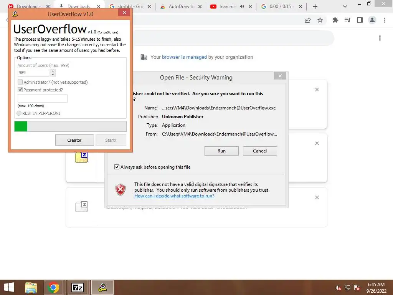The width and height of the screenshot is (393, 295).
Task: Click the muted volume icon in system tray
Action: [x=338, y=288]
